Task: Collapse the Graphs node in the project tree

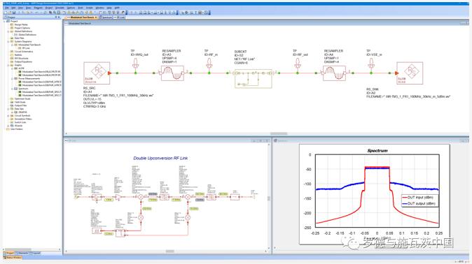Action: click(x=8, y=65)
